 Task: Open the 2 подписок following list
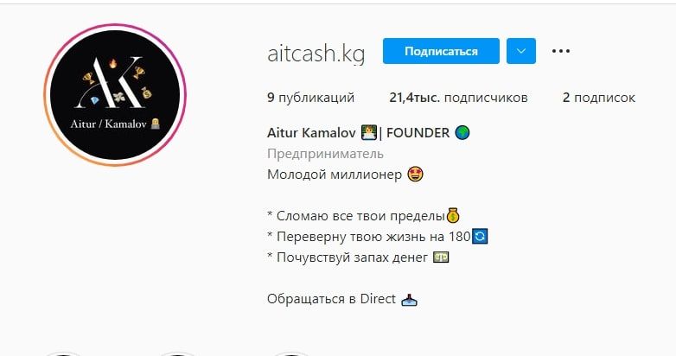click(x=598, y=98)
